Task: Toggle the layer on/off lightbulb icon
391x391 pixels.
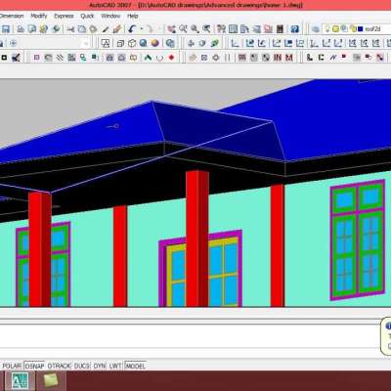Action: point(327,29)
